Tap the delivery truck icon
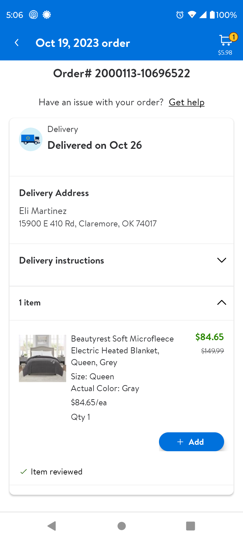The height and width of the screenshot is (540, 243). pos(31,139)
